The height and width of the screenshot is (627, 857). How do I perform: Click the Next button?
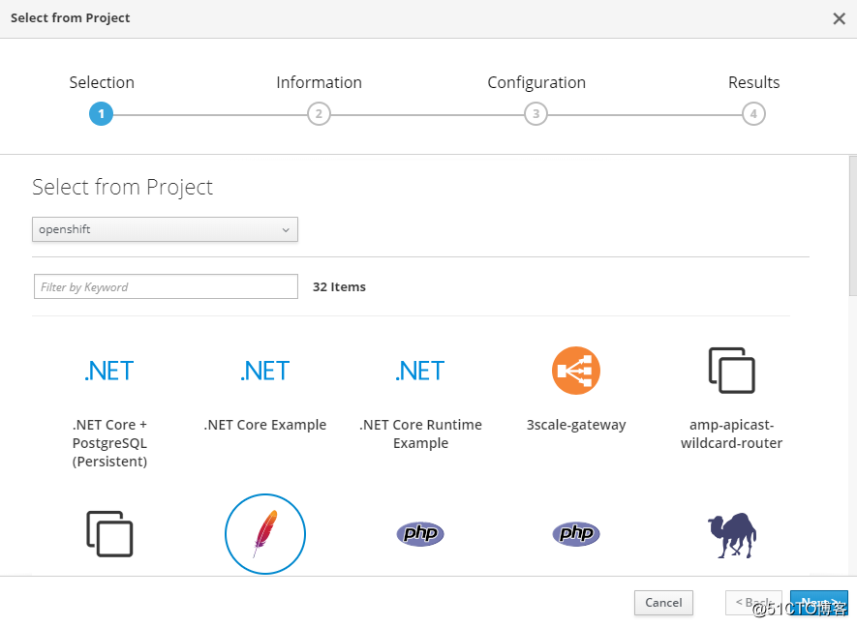coord(818,603)
